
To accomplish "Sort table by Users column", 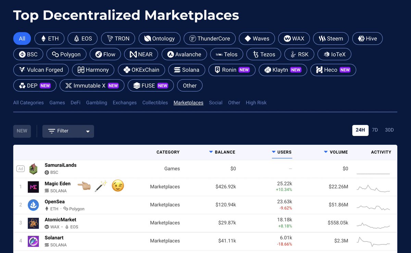I will (282, 152).
